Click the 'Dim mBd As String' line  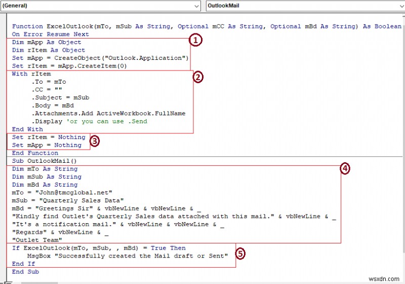pos(45,185)
